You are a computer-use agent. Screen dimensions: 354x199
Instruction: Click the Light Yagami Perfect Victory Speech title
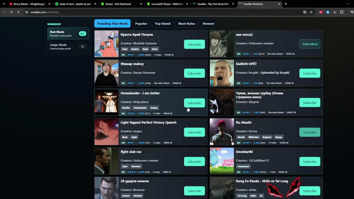point(149,122)
